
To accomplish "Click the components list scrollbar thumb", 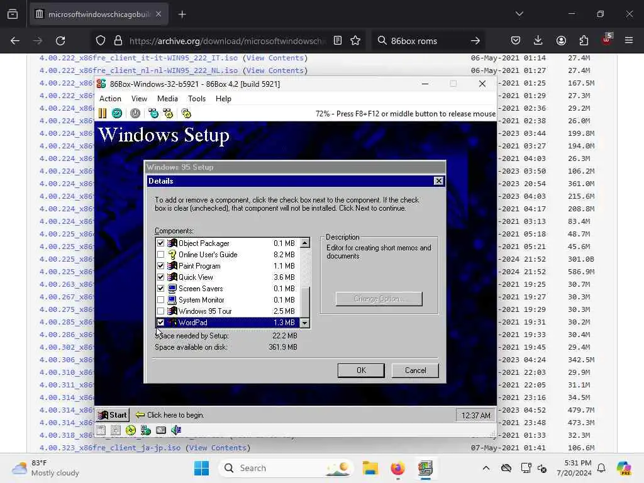I will click(x=305, y=302).
